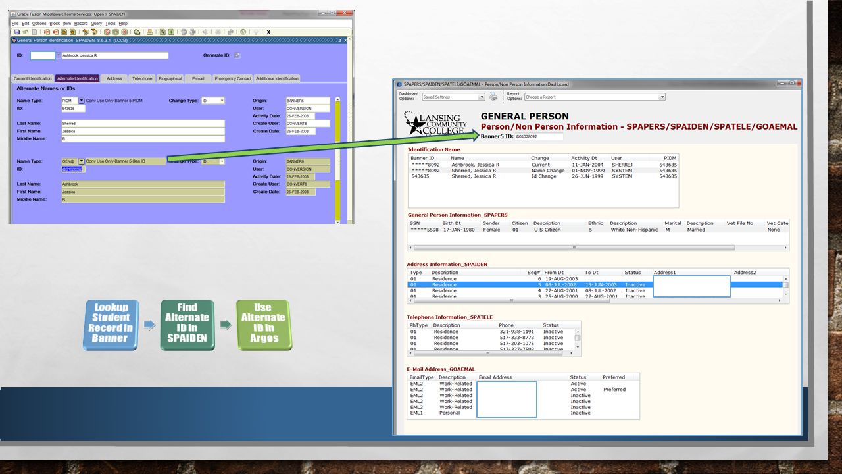Screen dimensions: 842x474
Task: Click the Activity Dt column header
Action: coord(584,158)
